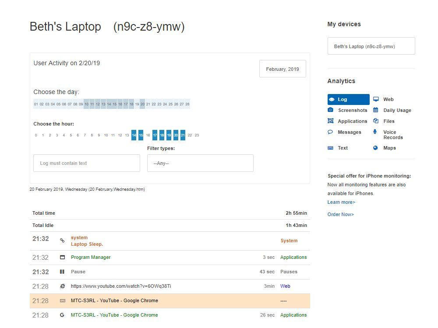Choose hour 16 in the hour selector
Screen dimensions: 438x328
148,135
